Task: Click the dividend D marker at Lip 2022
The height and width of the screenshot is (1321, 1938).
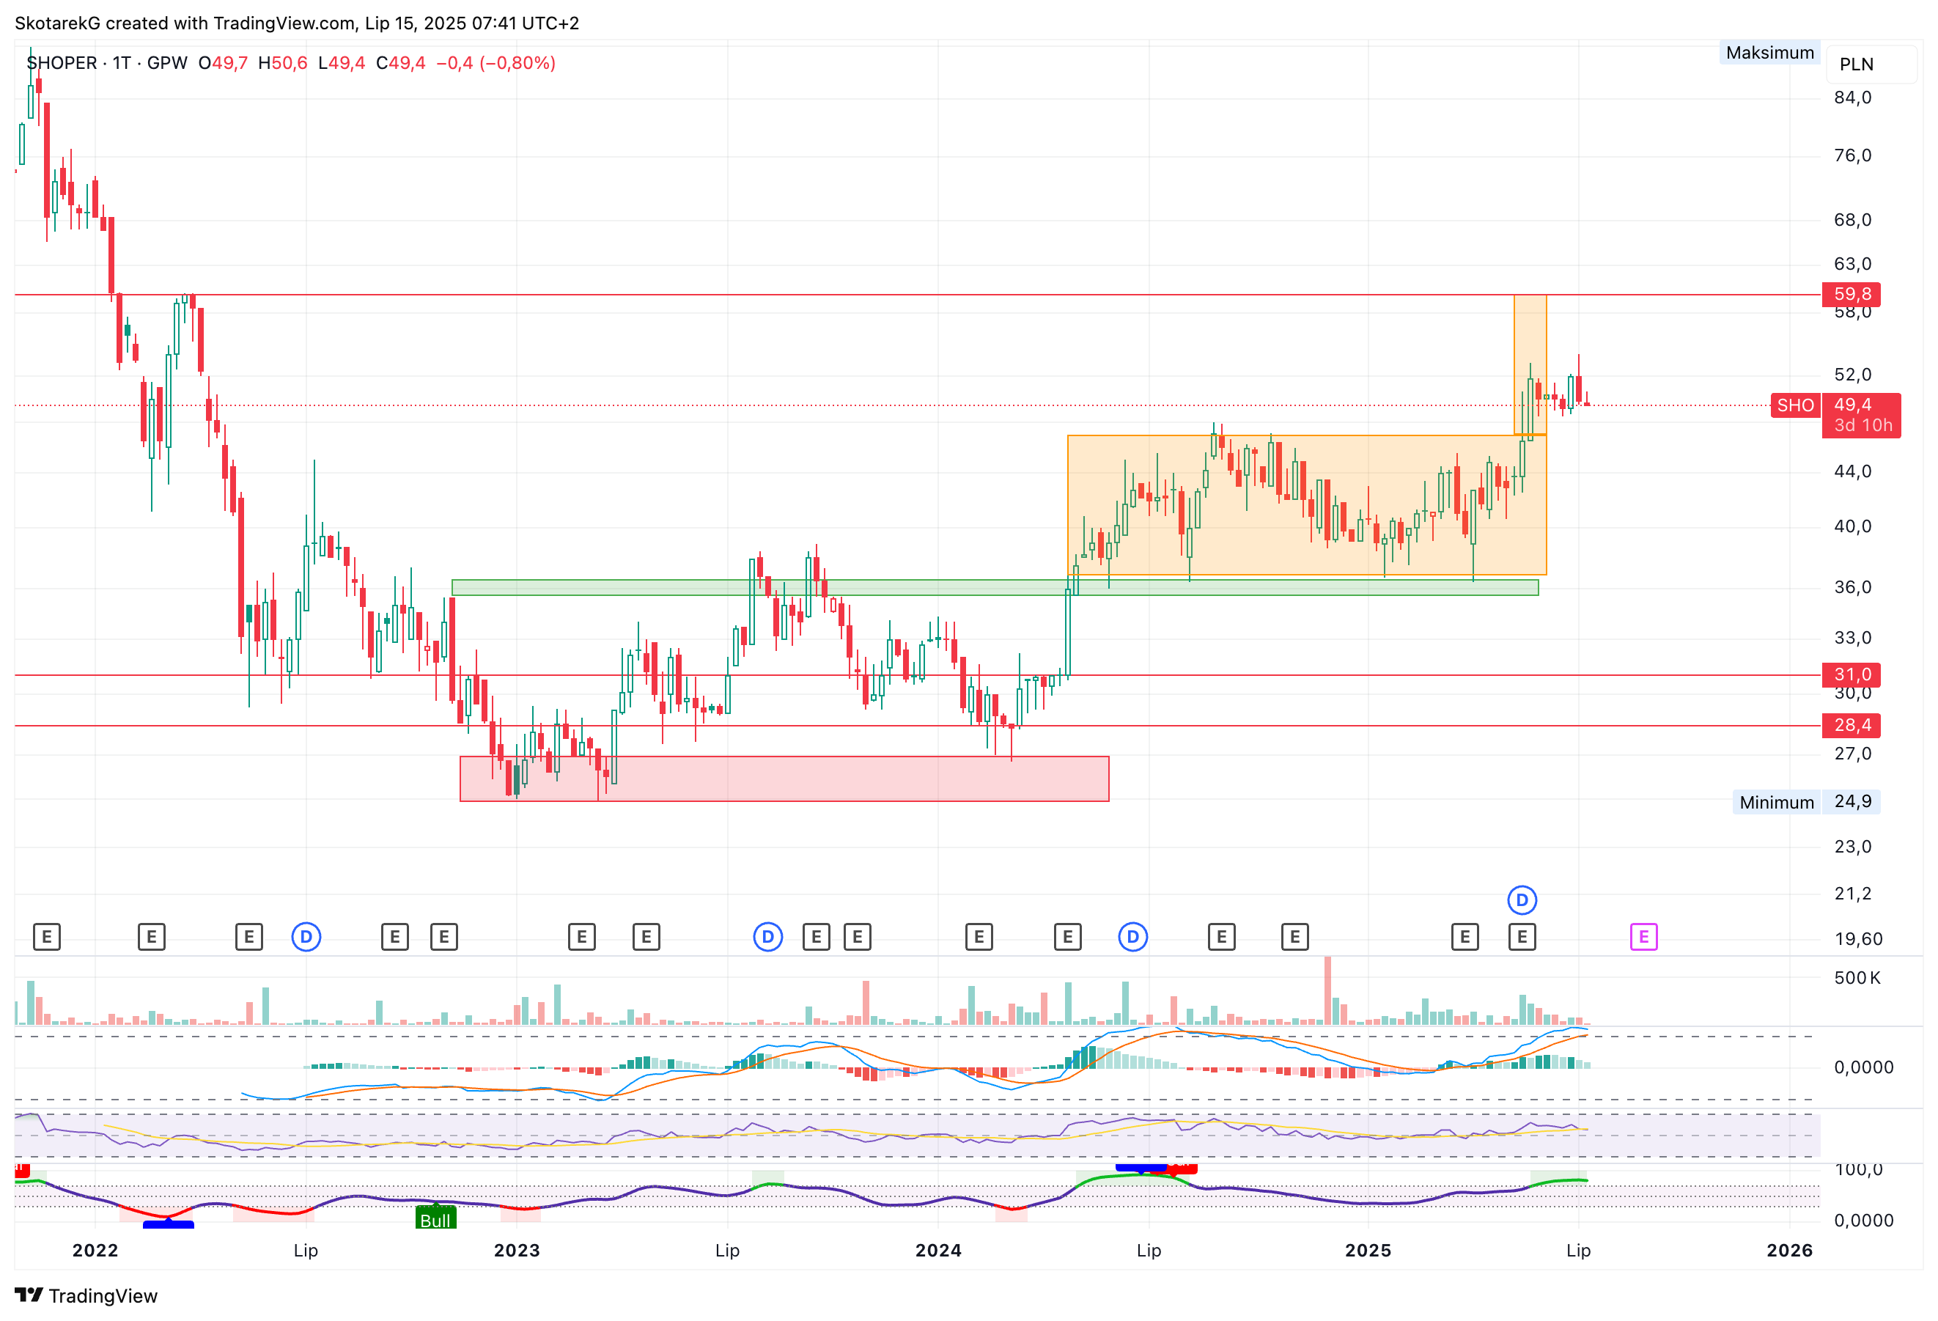Action: coord(306,937)
